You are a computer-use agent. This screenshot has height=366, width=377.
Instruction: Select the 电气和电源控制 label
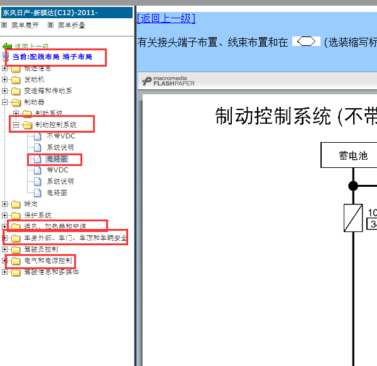click(x=48, y=260)
